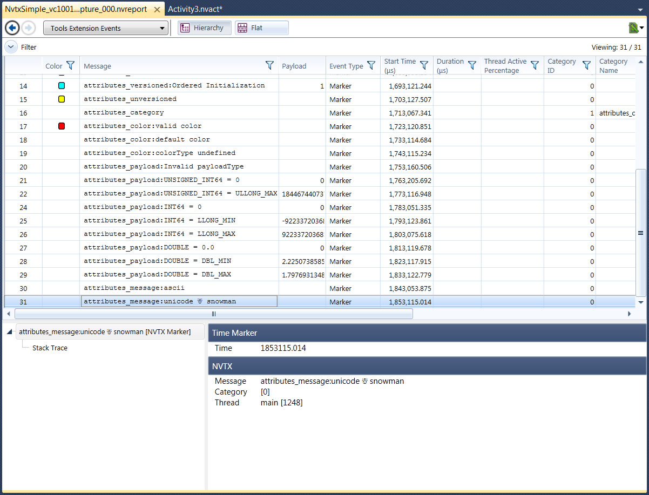Select row attributes_color:valid color
Image resolution: width=649 pixels, height=495 pixels.
[320, 126]
